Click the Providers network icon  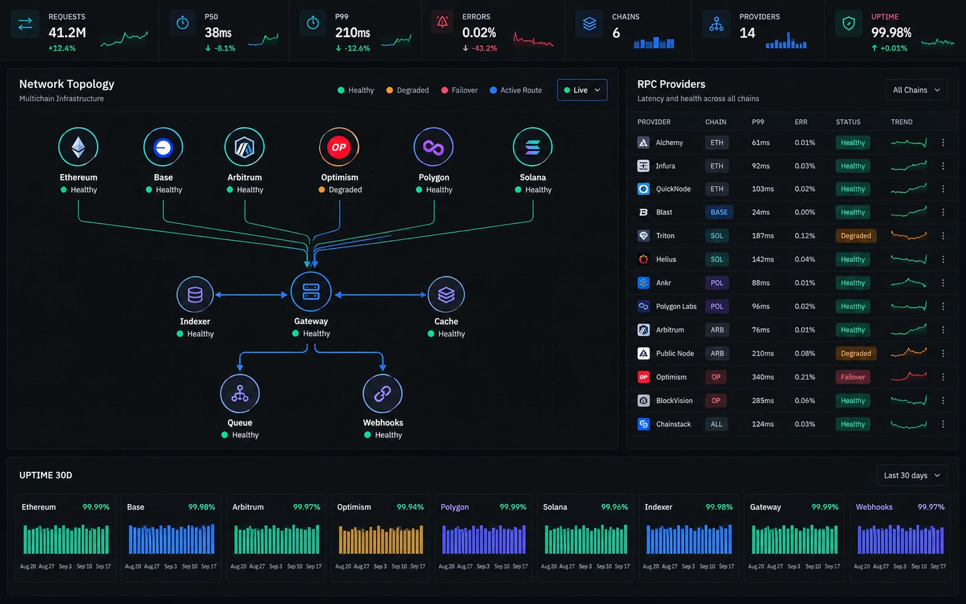(716, 24)
